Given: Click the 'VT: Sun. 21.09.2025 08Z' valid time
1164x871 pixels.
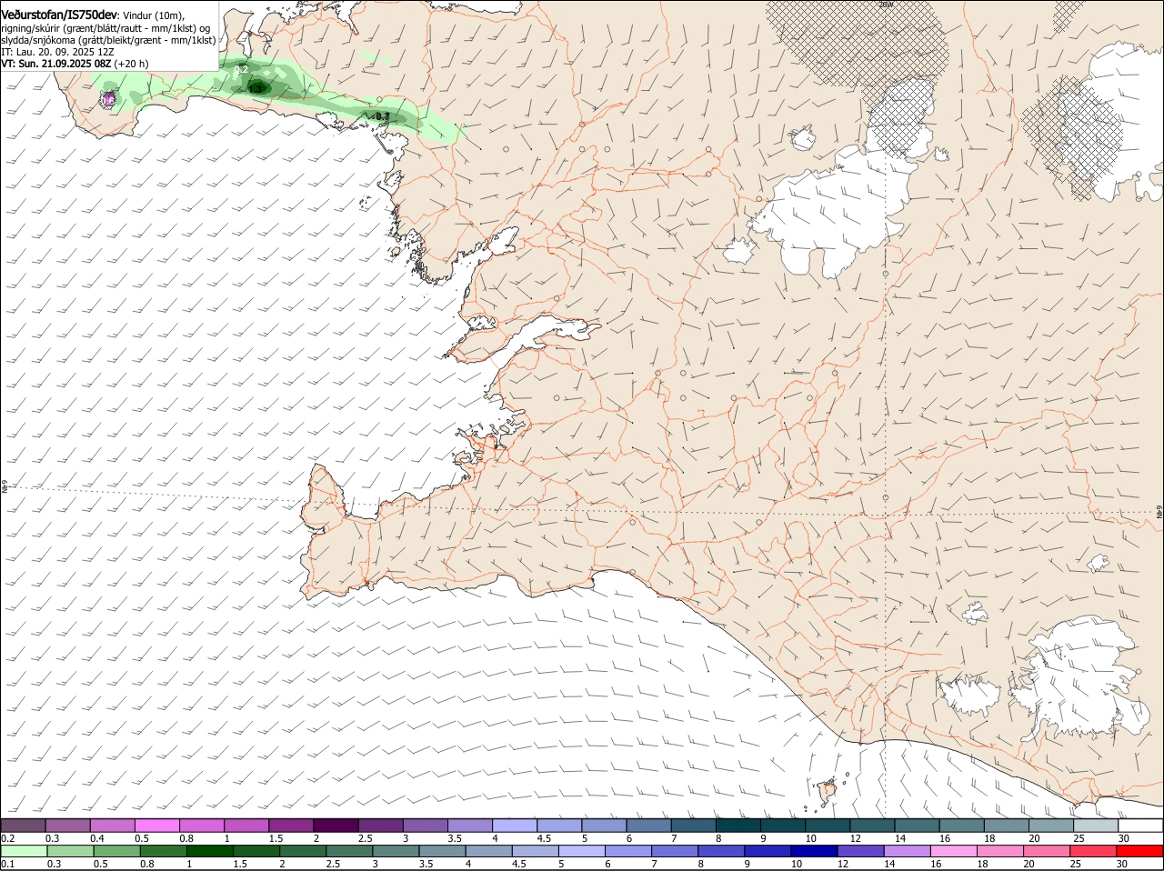Looking at the screenshot, I should (56, 64).
